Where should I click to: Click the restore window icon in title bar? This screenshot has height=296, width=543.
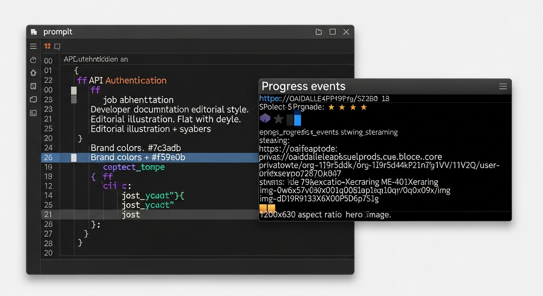click(319, 32)
